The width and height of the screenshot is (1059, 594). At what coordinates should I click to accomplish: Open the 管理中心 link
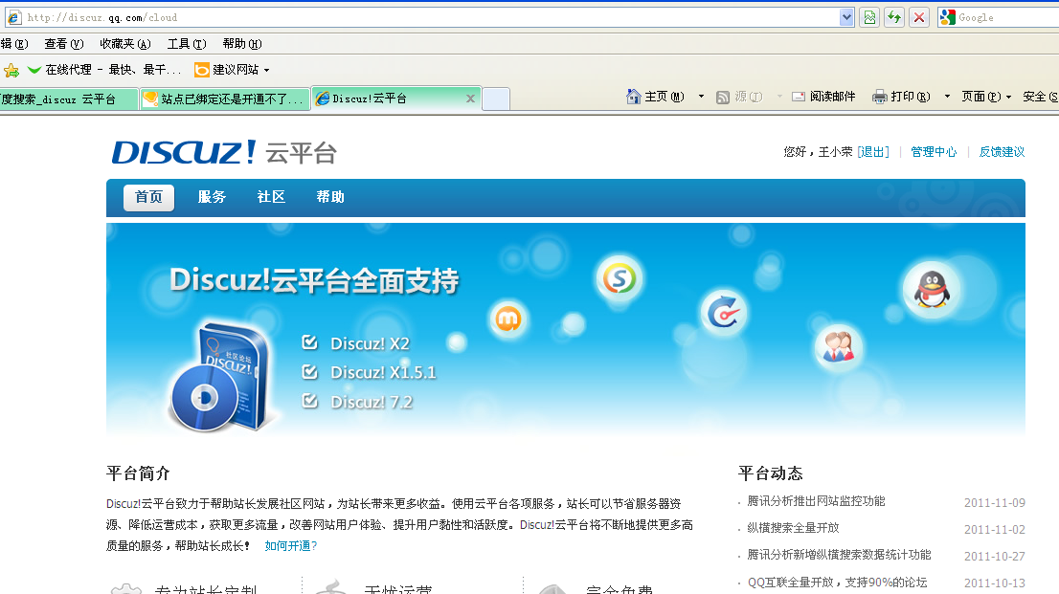(934, 152)
